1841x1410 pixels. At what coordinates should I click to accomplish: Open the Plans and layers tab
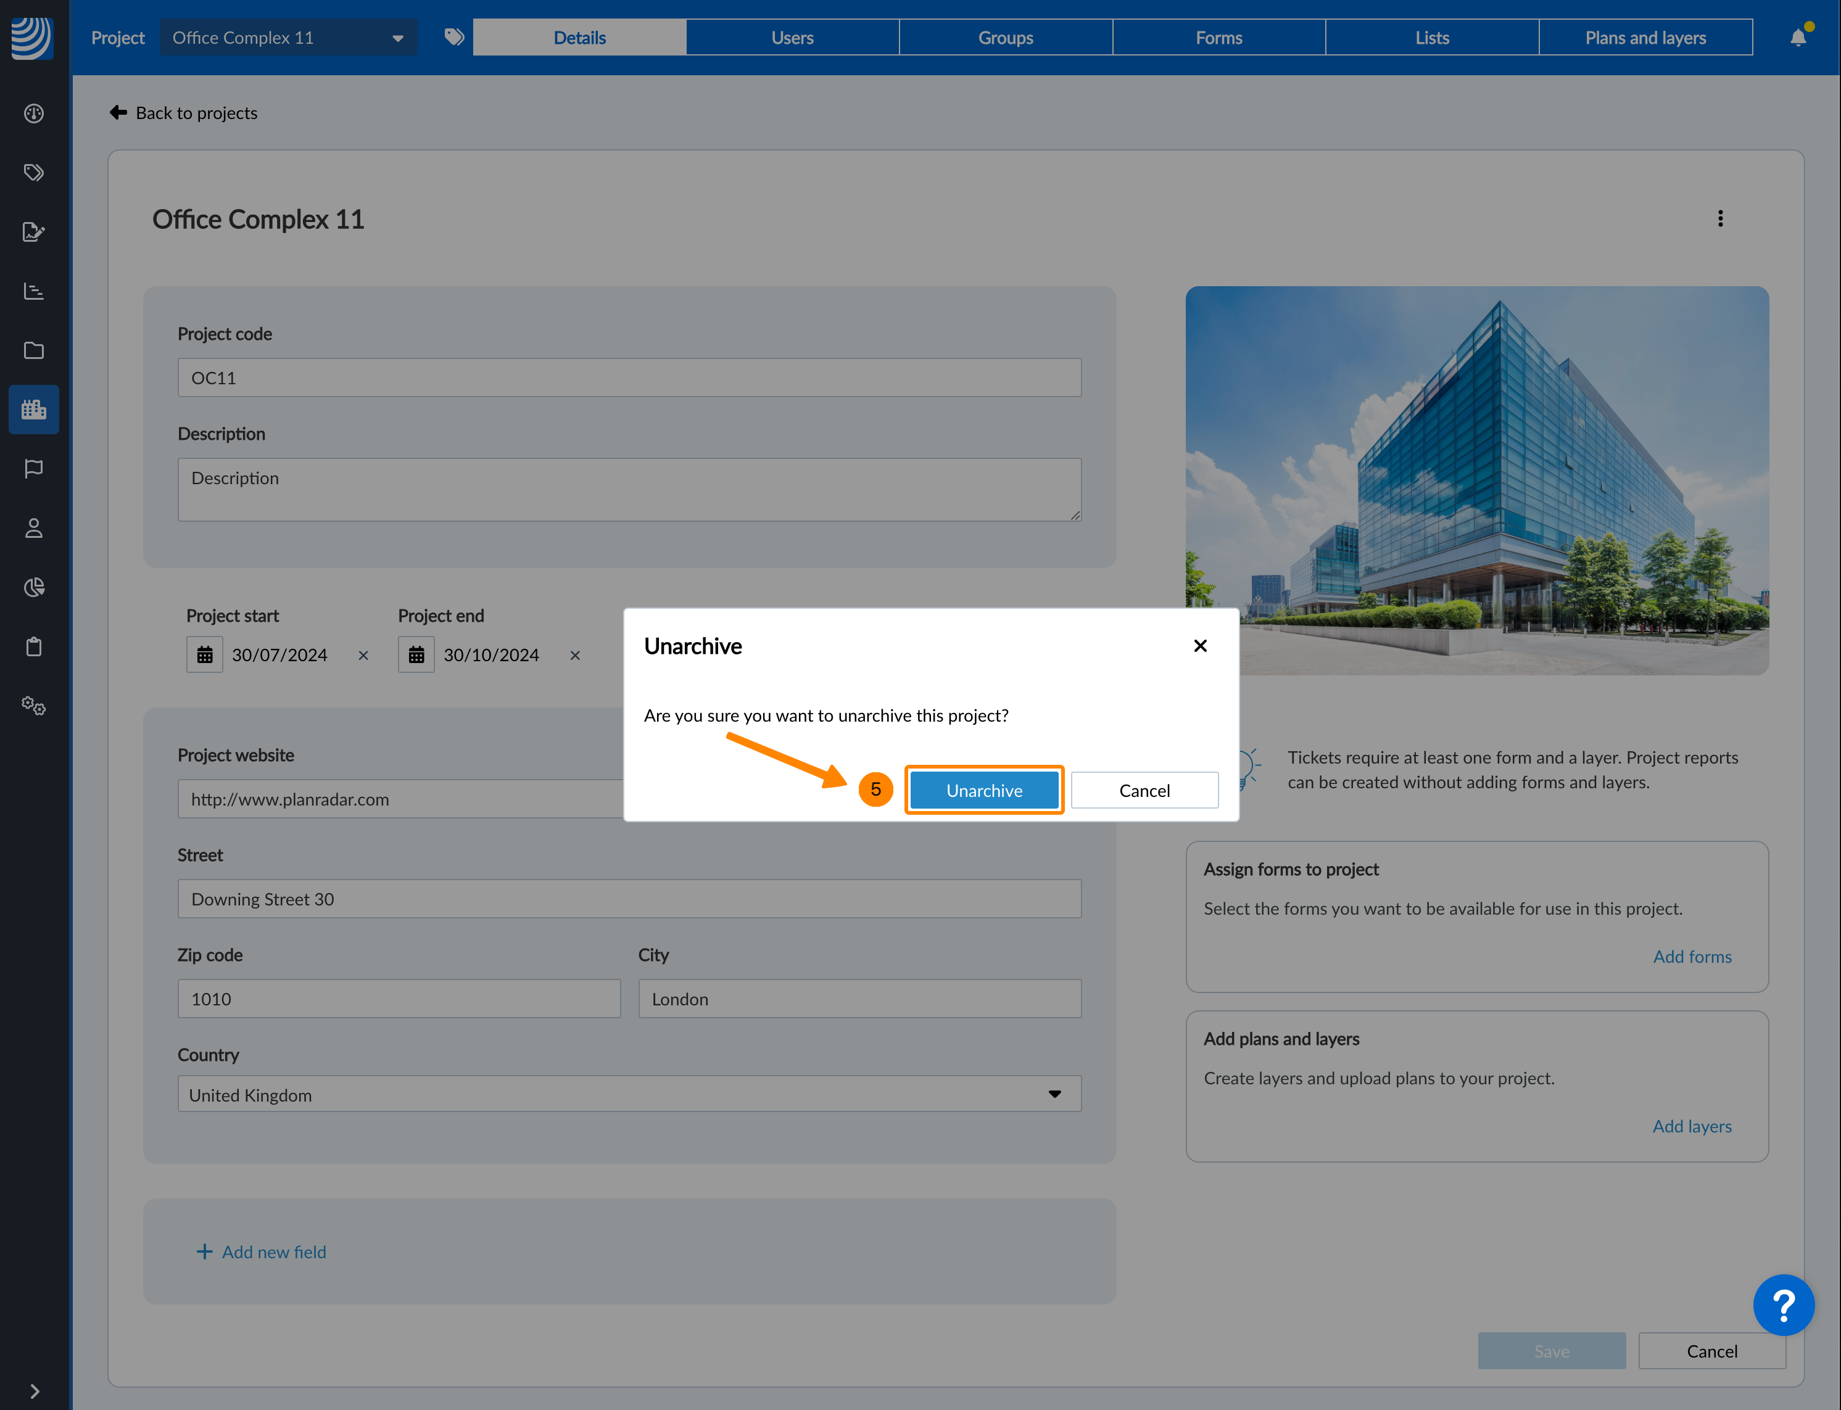(1645, 38)
